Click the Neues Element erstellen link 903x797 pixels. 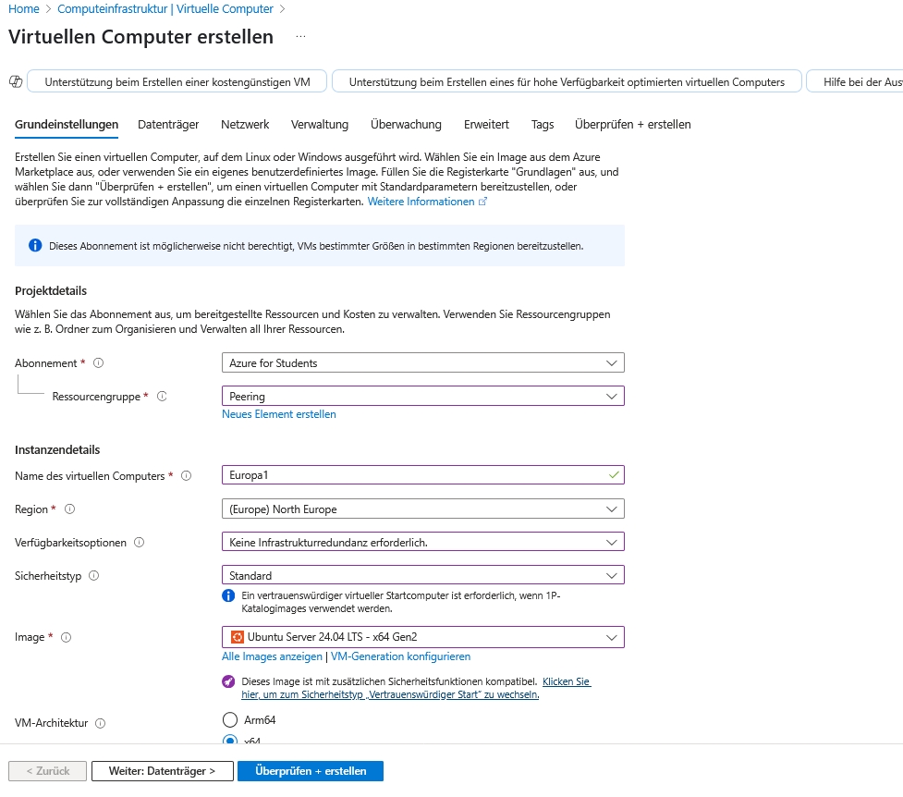(279, 415)
